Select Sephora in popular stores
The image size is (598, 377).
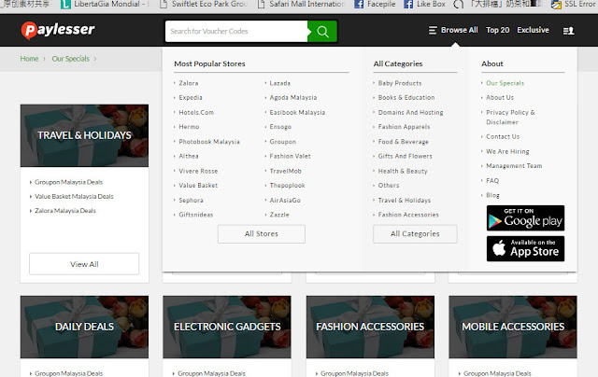191,201
